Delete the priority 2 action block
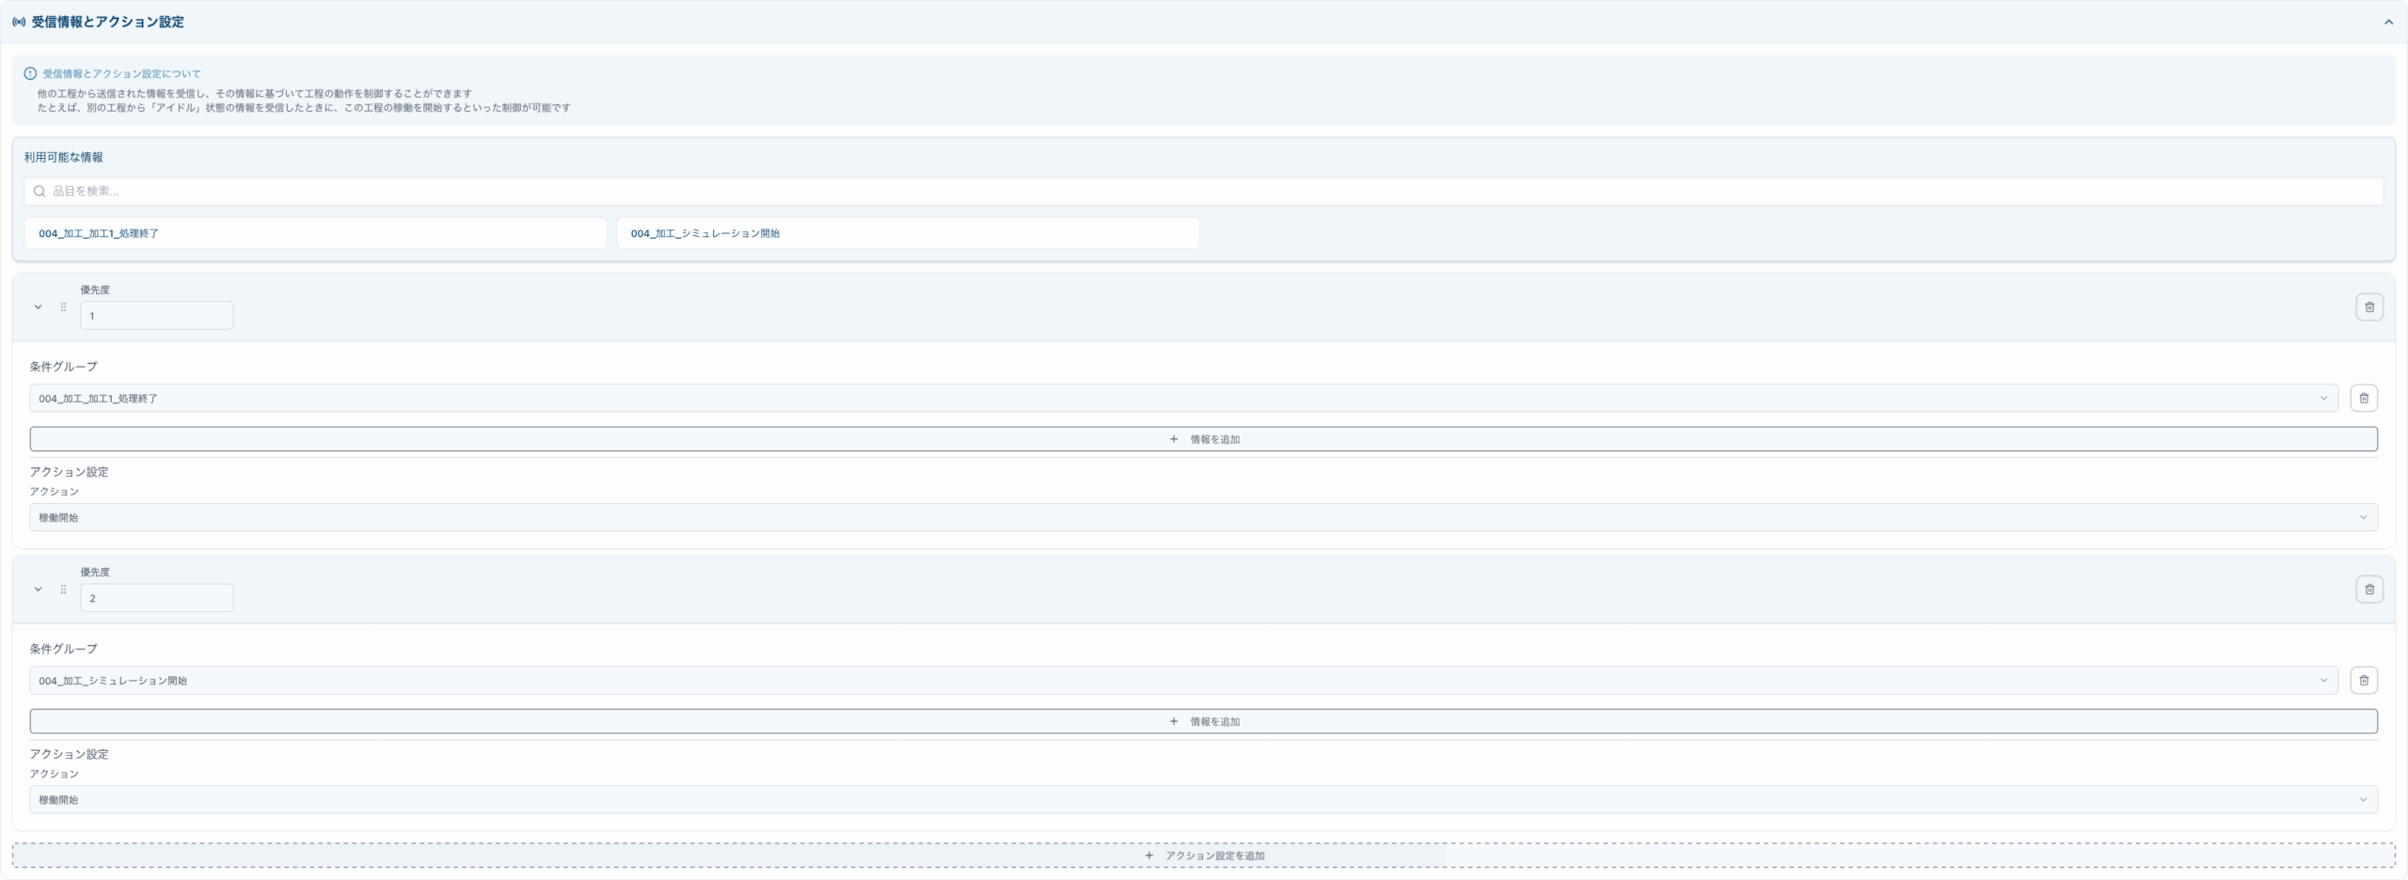Image resolution: width=2408 pixels, height=880 pixels. coord(2368,589)
